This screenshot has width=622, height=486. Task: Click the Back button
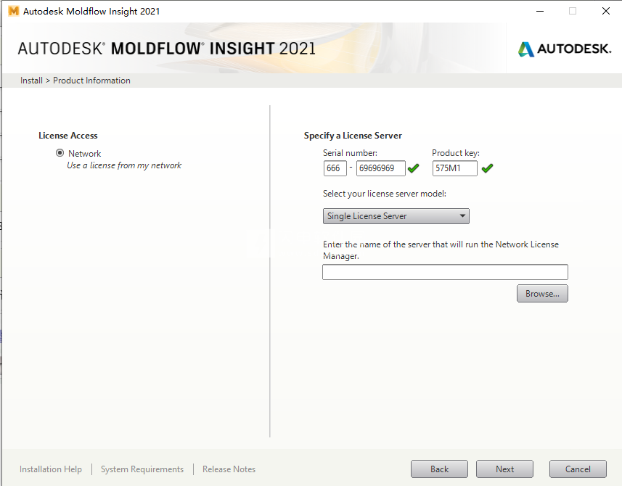[439, 469]
